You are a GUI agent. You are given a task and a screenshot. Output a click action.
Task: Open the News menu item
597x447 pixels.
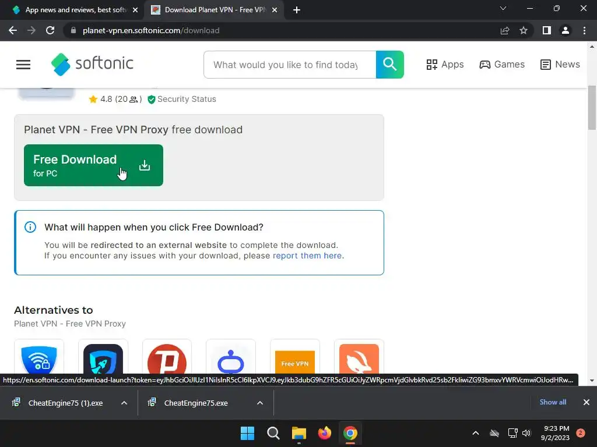coord(560,65)
